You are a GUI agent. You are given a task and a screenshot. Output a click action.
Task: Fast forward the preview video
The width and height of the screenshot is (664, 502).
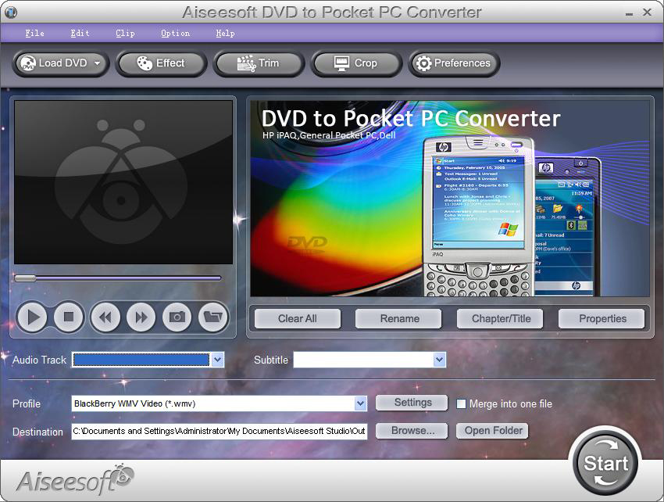[141, 317]
